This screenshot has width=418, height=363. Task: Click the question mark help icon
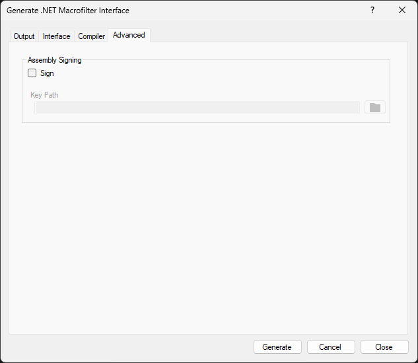point(372,11)
